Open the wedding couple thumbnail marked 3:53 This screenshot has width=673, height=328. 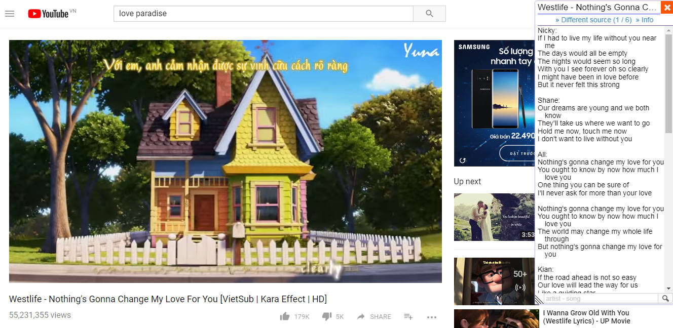pos(494,217)
